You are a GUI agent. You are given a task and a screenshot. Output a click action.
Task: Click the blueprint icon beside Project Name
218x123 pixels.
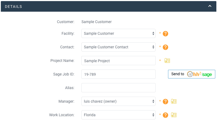coord(167,61)
